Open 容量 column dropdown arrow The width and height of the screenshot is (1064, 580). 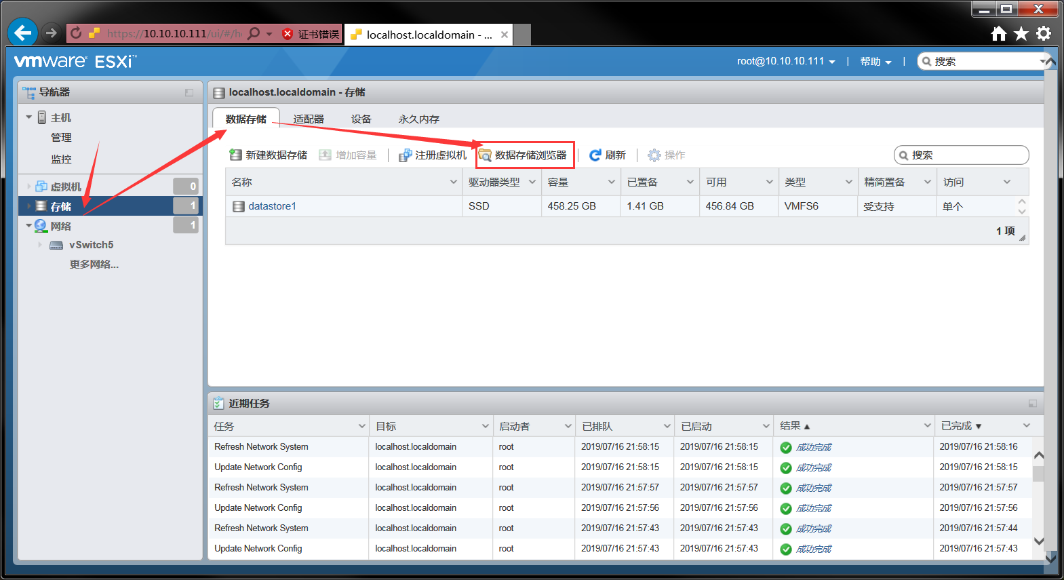pyautogui.click(x=612, y=182)
